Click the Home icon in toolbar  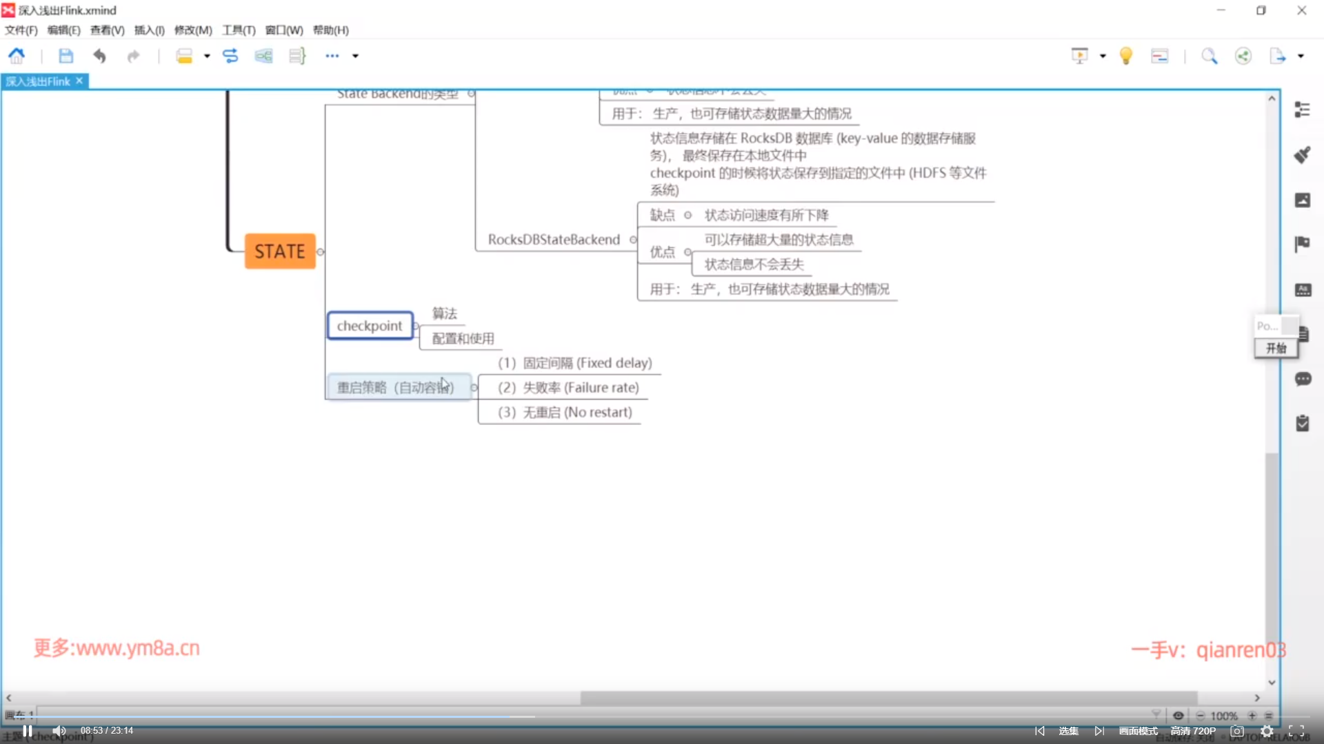[17, 56]
